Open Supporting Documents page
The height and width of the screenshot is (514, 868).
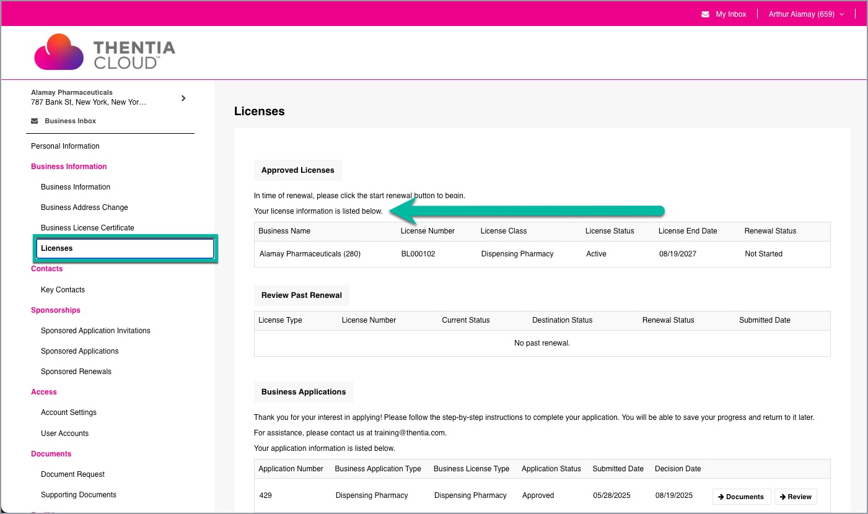click(x=79, y=495)
